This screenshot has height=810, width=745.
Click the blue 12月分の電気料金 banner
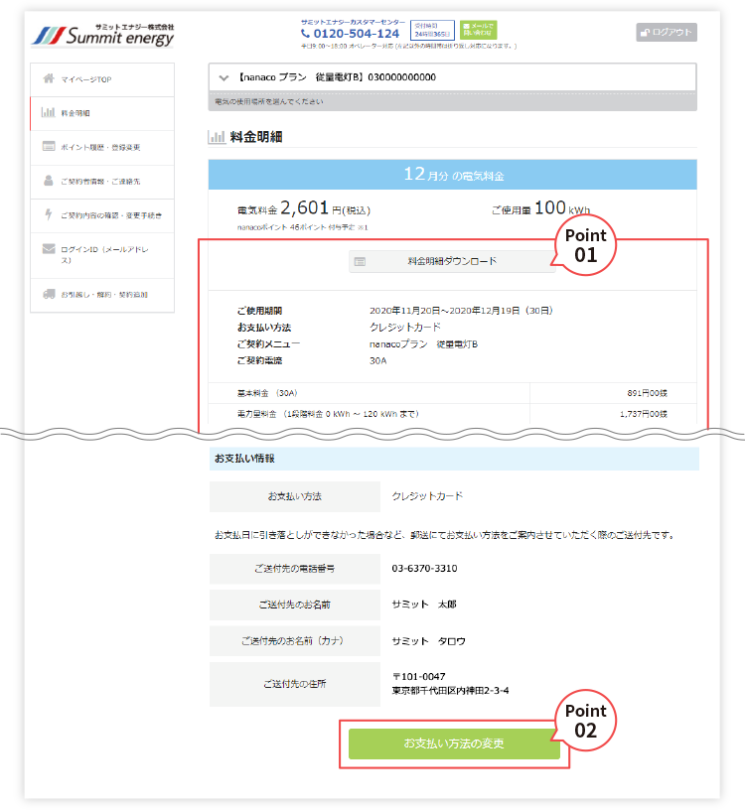pyautogui.click(x=453, y=175)
